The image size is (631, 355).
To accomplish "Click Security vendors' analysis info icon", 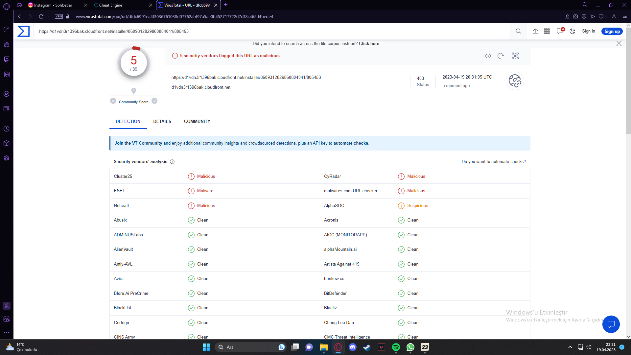I will point(172,162).
